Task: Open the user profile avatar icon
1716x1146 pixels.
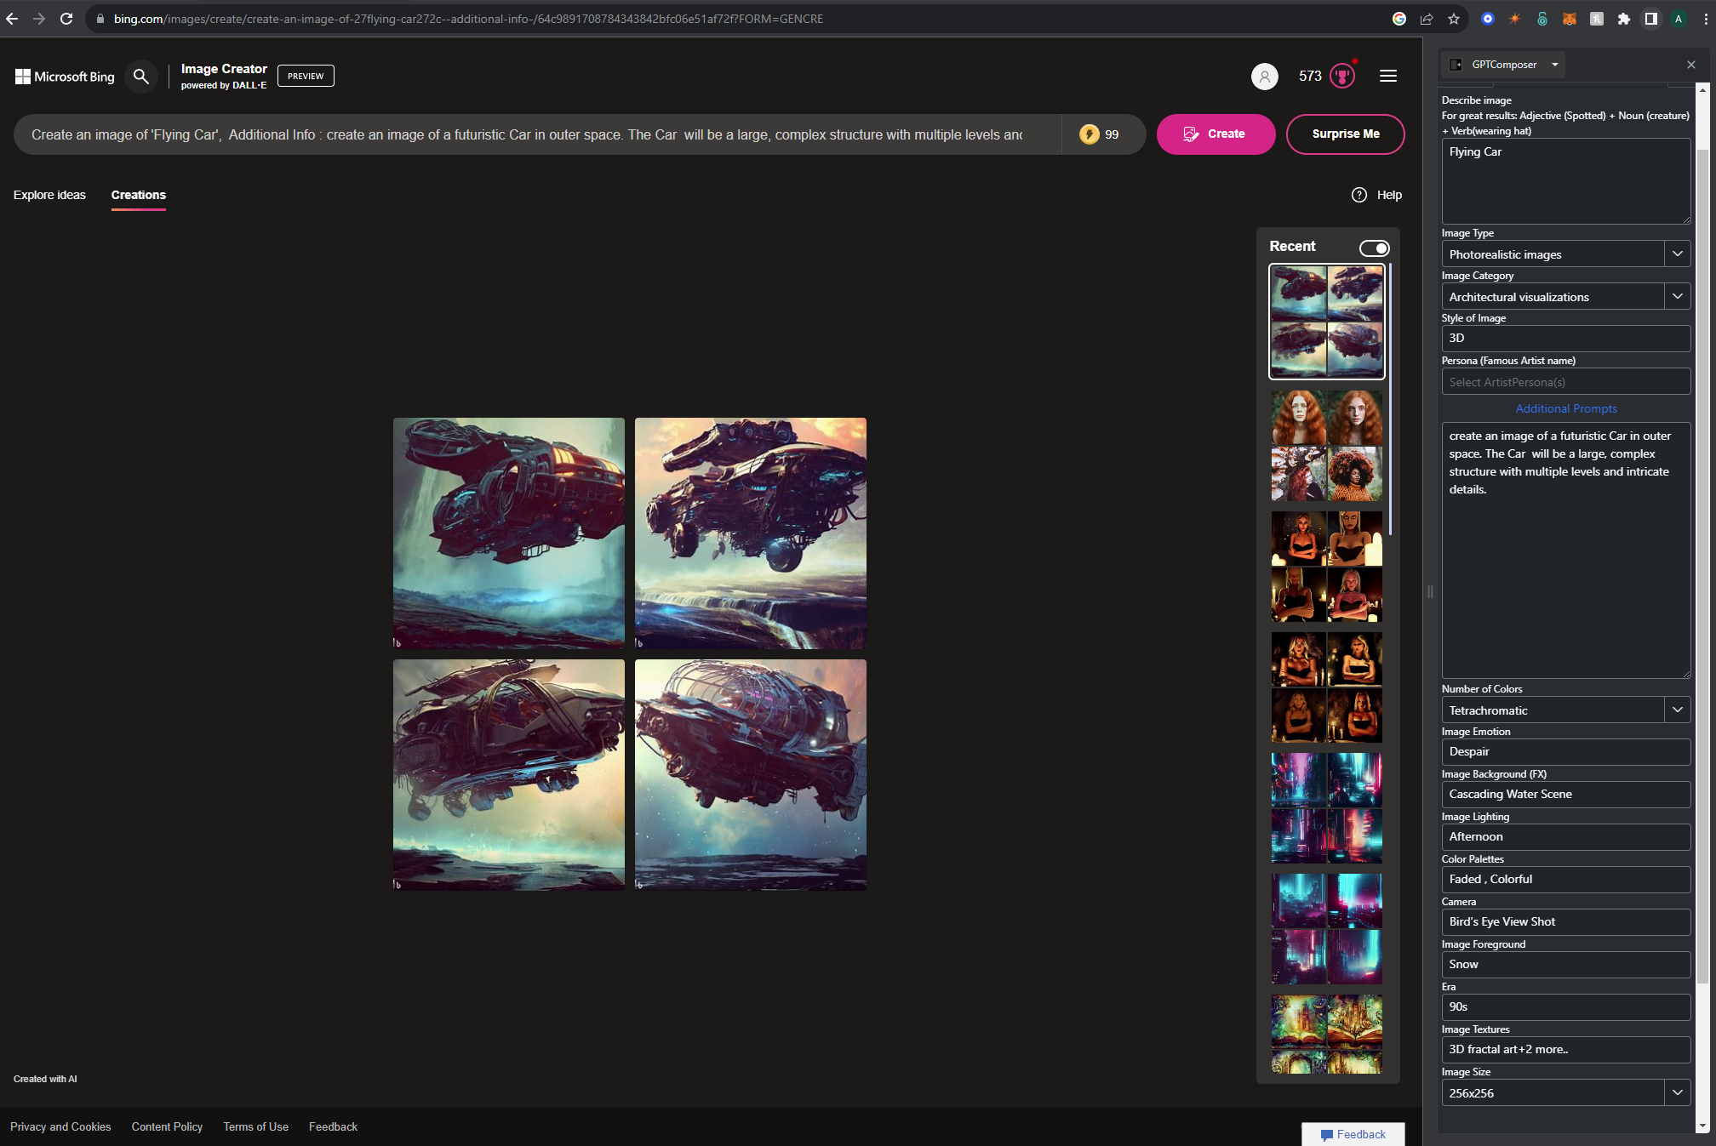Action: pyautogui.click(x=1264, y=77)
